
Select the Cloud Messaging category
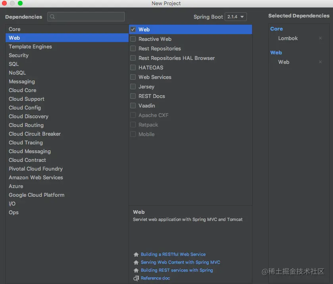pos(67,151)
